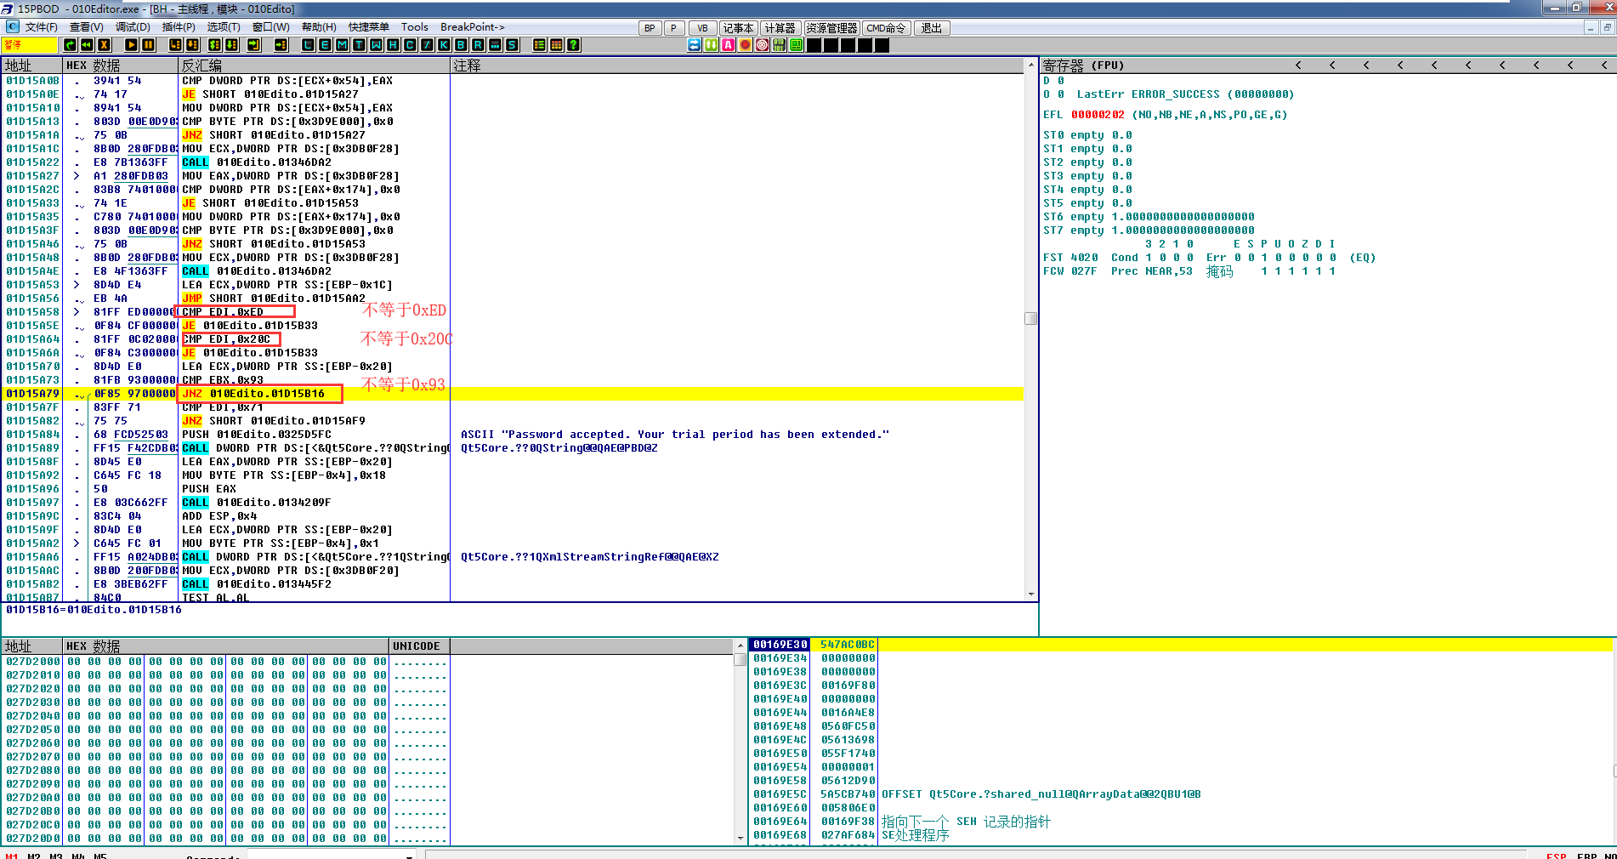Open References window (R icon)
This screenshot has width=1617, height=859.
[x=478, y=45]
